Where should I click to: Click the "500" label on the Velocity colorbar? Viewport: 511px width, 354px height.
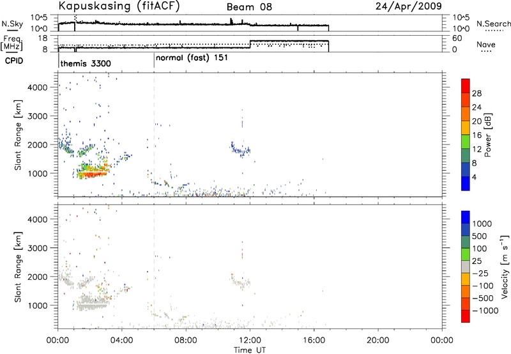pyautogui.click(x=480, y=236)
